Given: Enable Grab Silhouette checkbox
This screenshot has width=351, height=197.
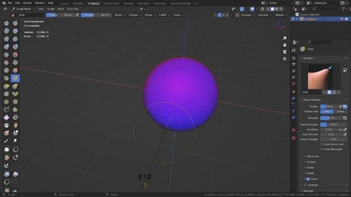Looking at the screenshot, I should (322, 149).
